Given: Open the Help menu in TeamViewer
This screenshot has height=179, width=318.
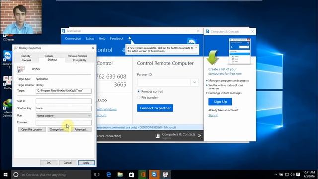Looking at the screenshot, I should point(102,39).
